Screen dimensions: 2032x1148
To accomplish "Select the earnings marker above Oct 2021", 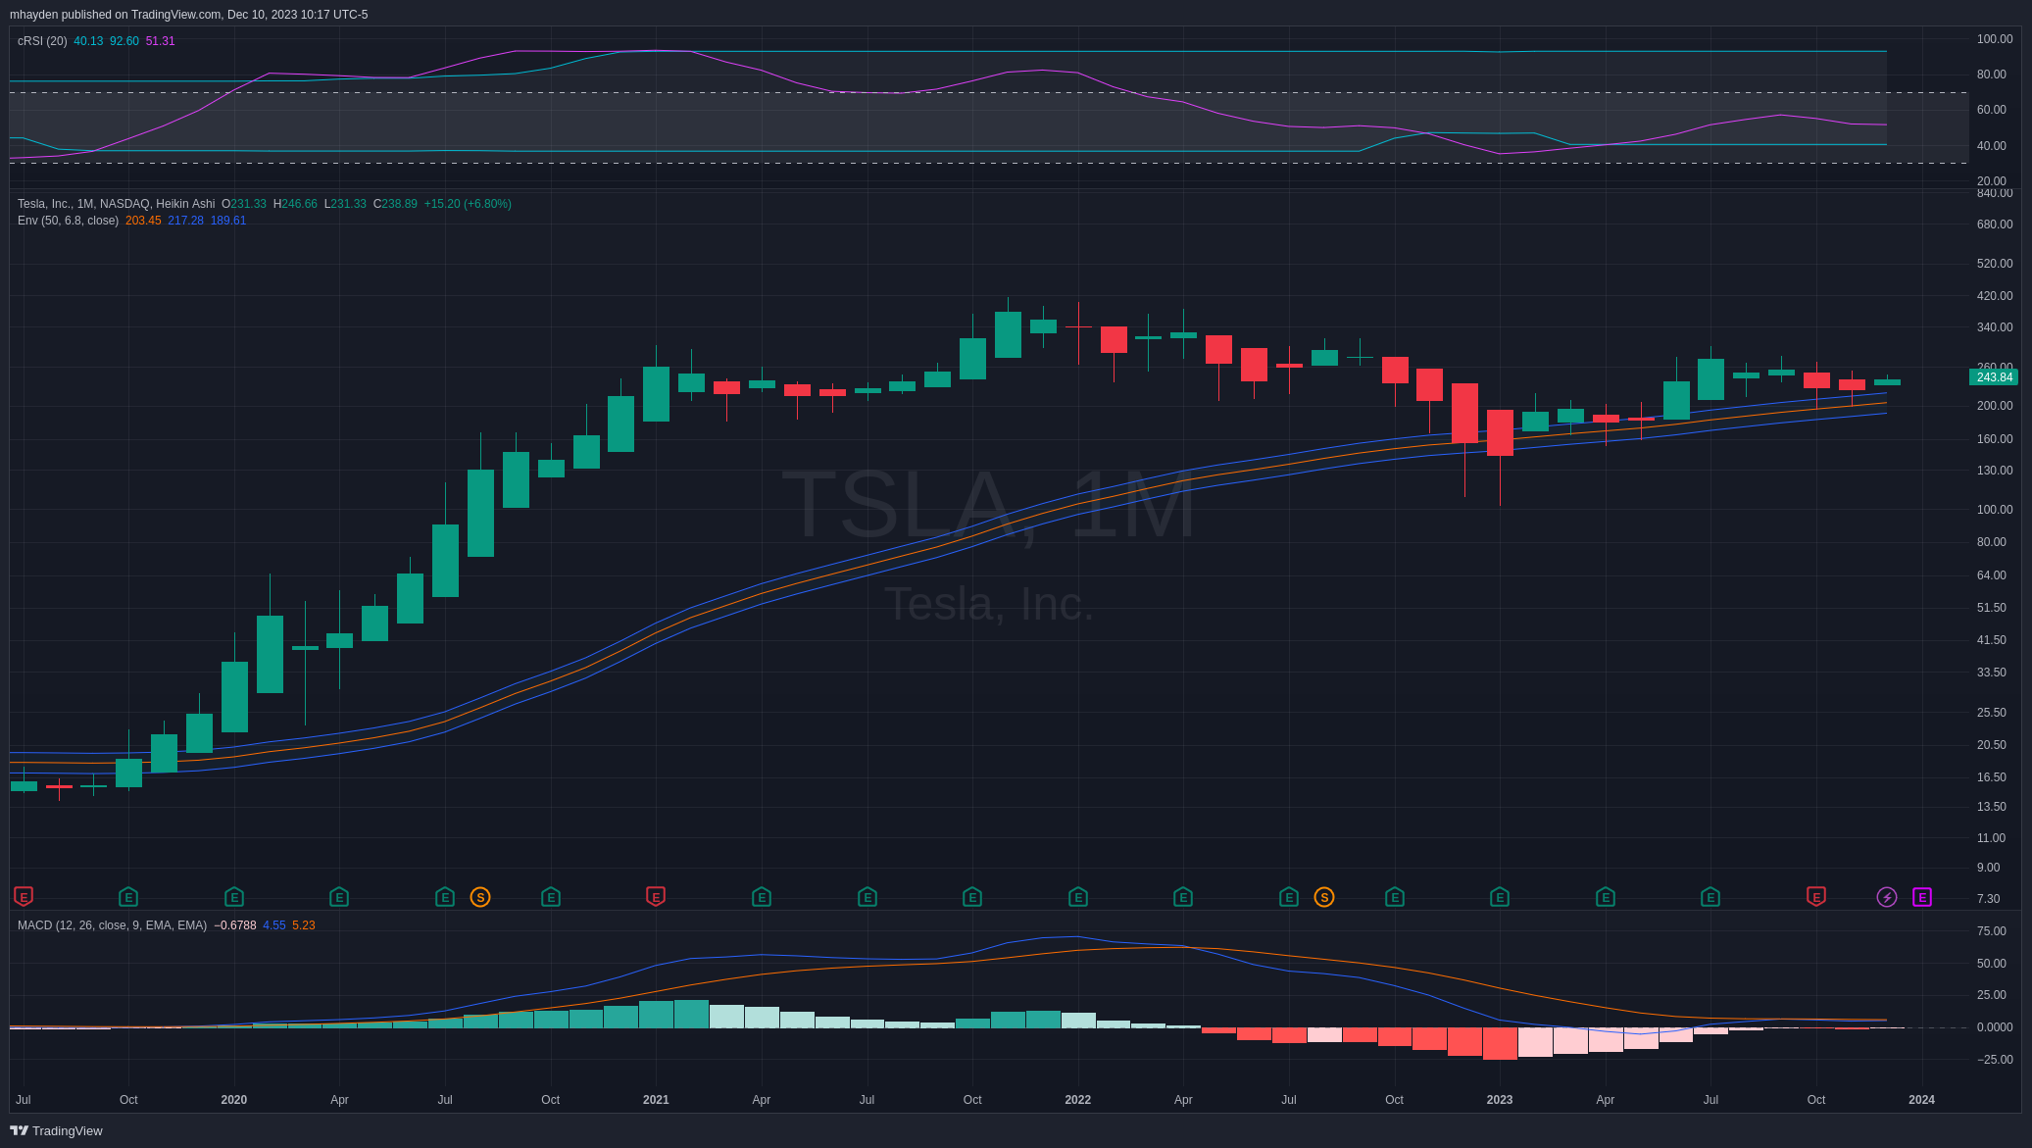I will pyautogui.click(x=972, y=897).
